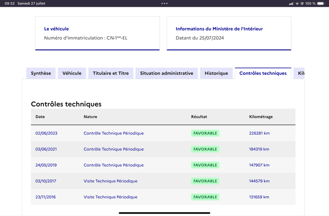Screen dimensions: 329x216
Task: Click the FAVORABLE badge for 02/06/2023
Action: pos(205,133)
